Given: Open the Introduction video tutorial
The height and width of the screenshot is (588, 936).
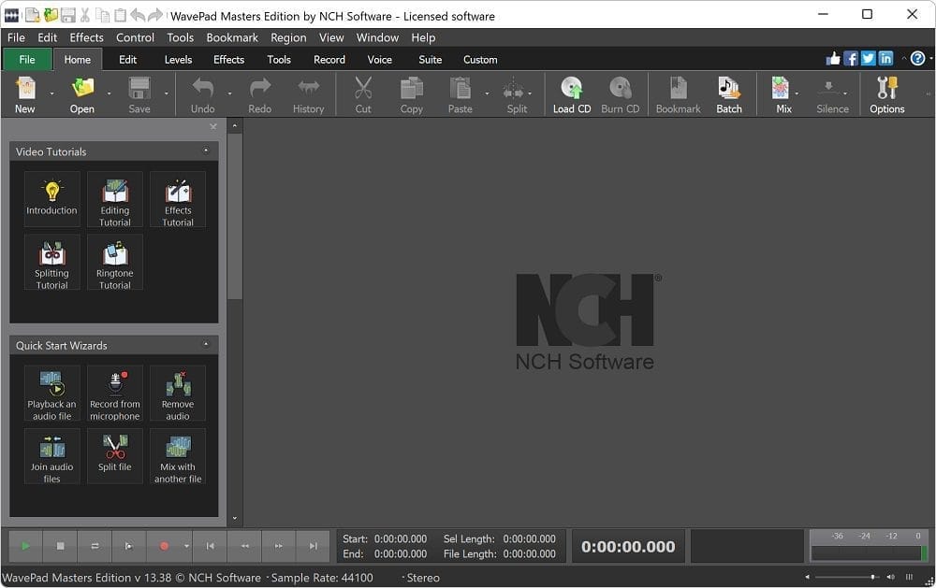Looking at the screenshot, I should coord(51,199).
